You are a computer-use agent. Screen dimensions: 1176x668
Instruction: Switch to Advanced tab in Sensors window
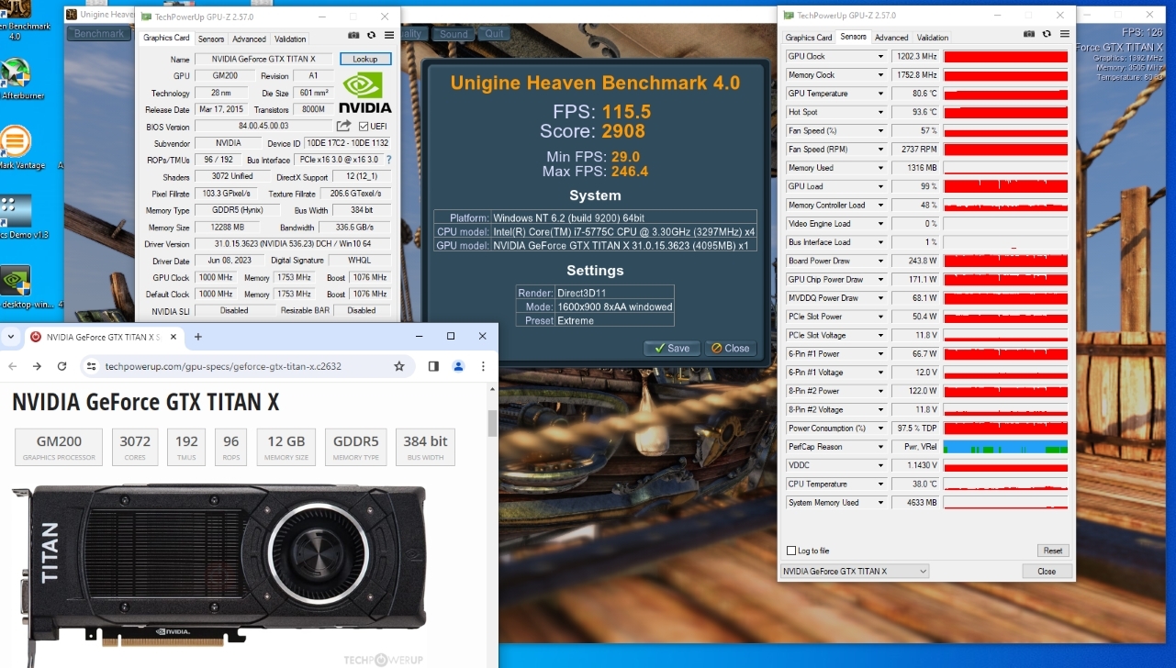pos(891,38)
